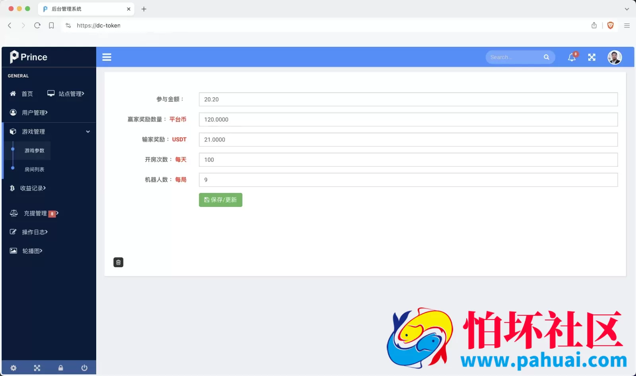This screenshot has width=636, height=376.
Task: Open the browser main menu
Action: (x=627, y=25)
